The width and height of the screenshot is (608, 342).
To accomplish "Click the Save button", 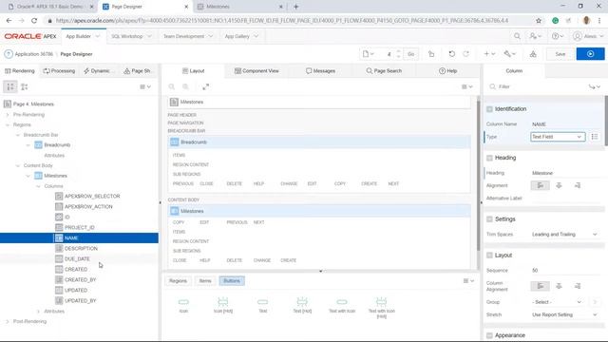I will pos(560,54).
